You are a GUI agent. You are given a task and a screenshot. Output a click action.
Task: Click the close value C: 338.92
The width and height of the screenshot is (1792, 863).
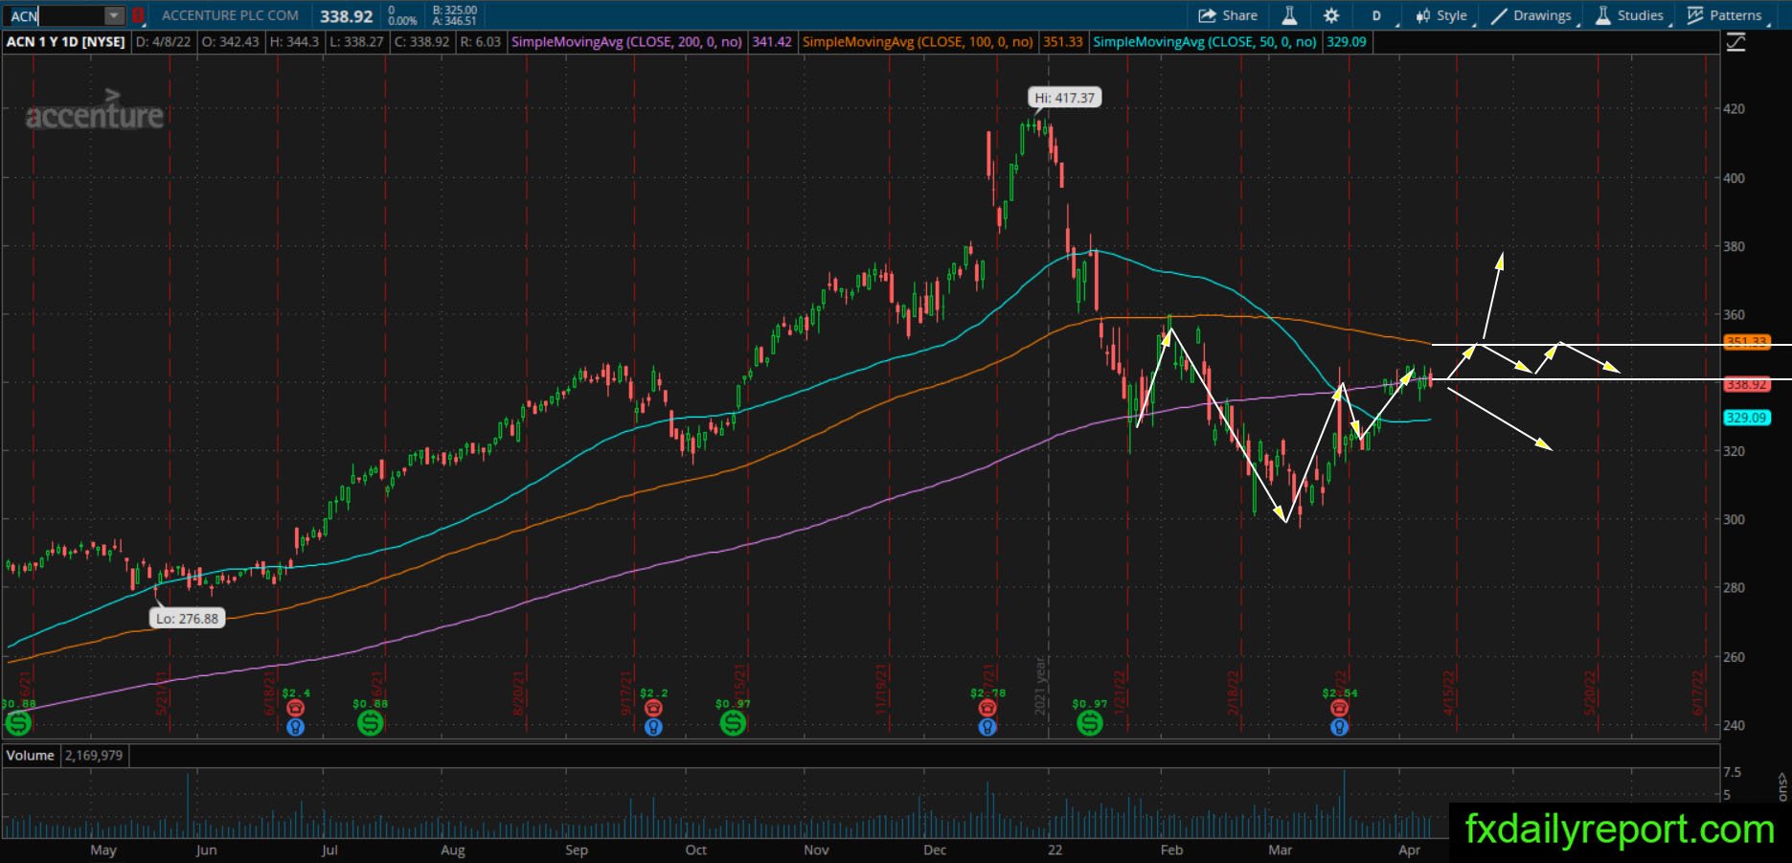coord(421,42)
